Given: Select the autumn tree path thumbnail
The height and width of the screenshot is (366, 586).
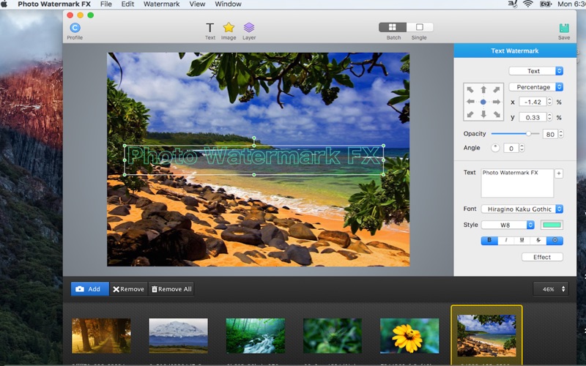Looking at the screenshot, I should [101, 335].
